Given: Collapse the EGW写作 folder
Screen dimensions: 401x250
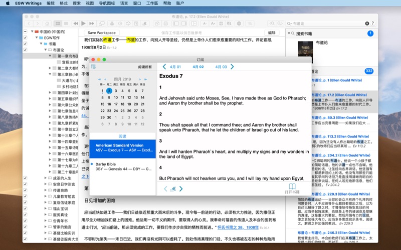Looking at the screenshot, I should point(37,38).
